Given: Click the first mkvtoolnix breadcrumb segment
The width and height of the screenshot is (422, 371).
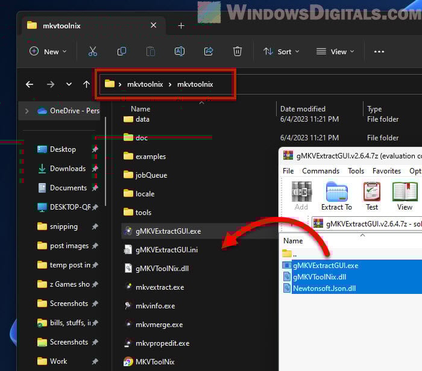Looking at the screenshot, I should click(x=145, y=84).
